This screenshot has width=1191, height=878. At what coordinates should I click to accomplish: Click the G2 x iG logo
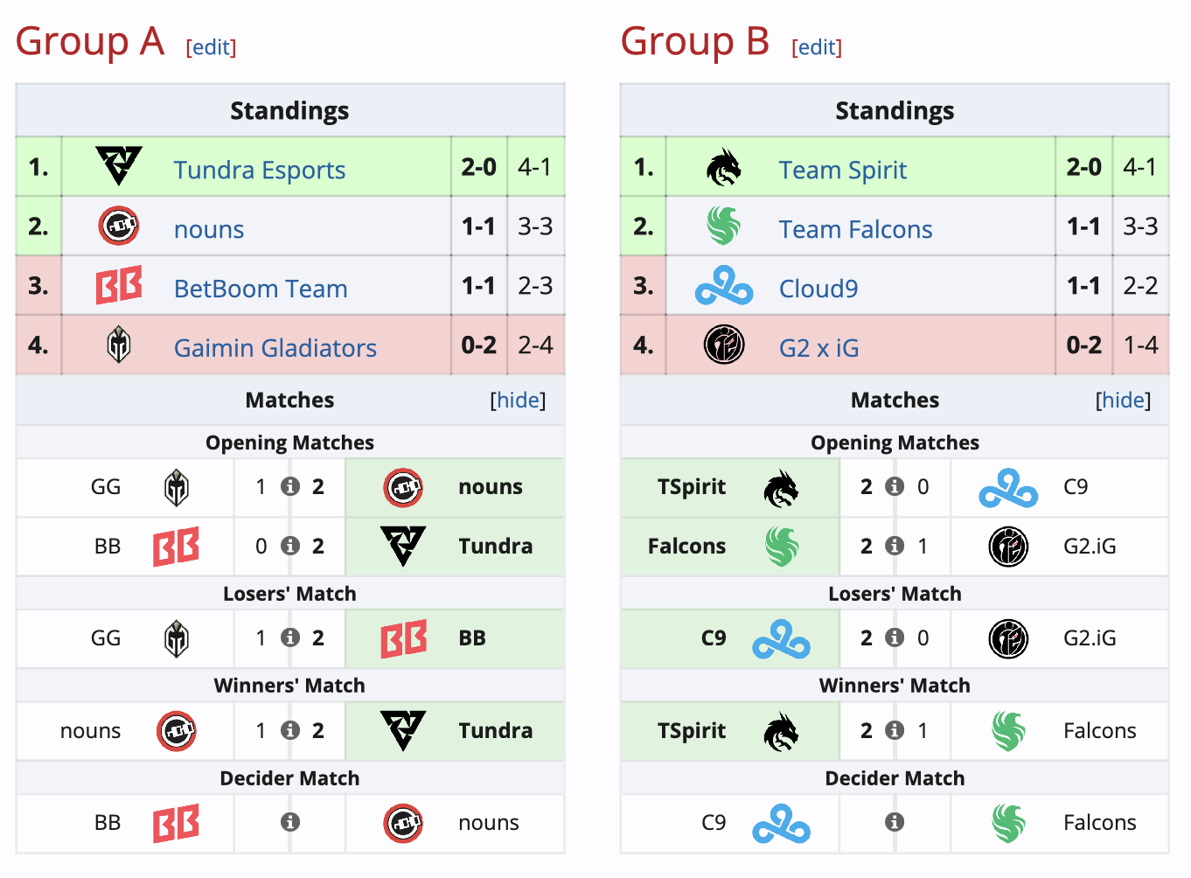[723, 345]
